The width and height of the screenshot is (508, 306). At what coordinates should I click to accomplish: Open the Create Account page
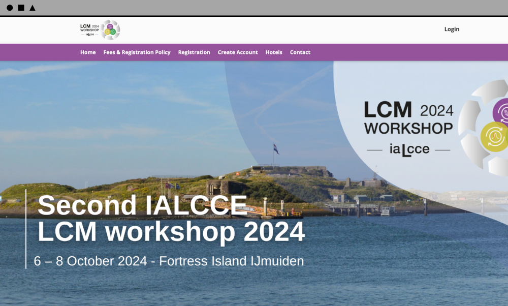(x=238, y=52)
